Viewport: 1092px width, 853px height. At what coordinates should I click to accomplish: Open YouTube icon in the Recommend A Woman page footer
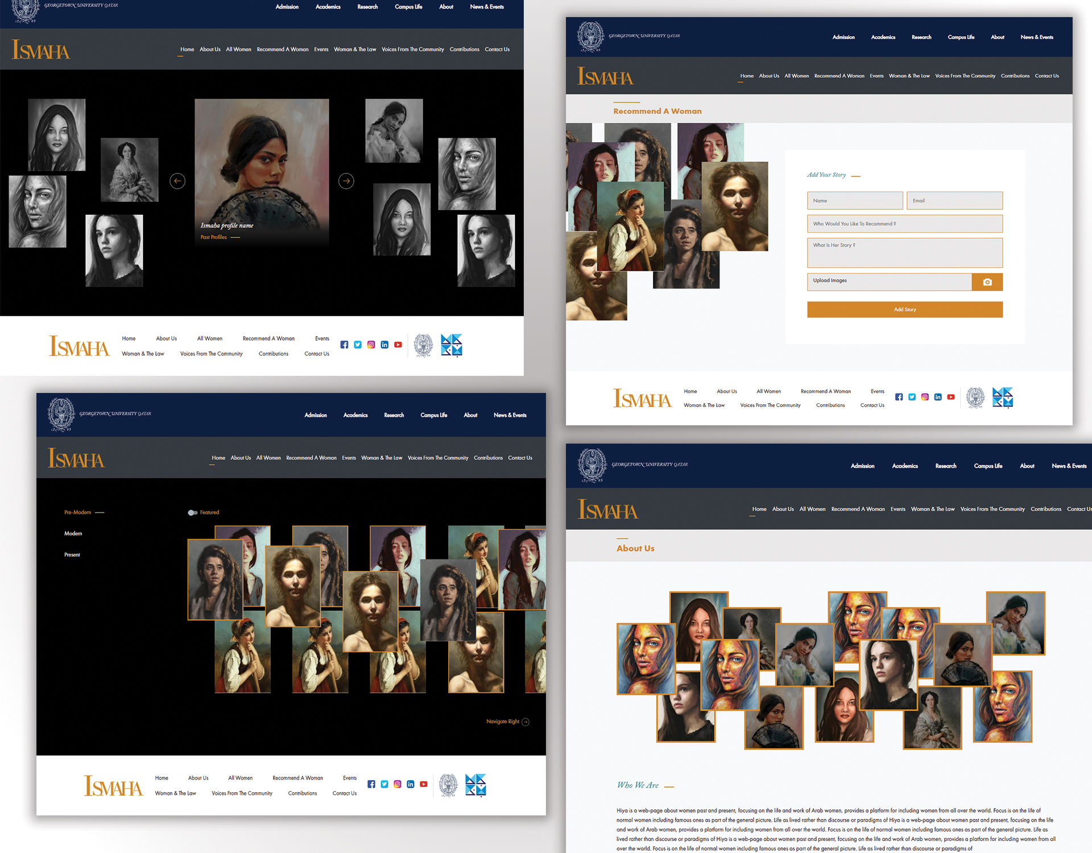(950, 397)
